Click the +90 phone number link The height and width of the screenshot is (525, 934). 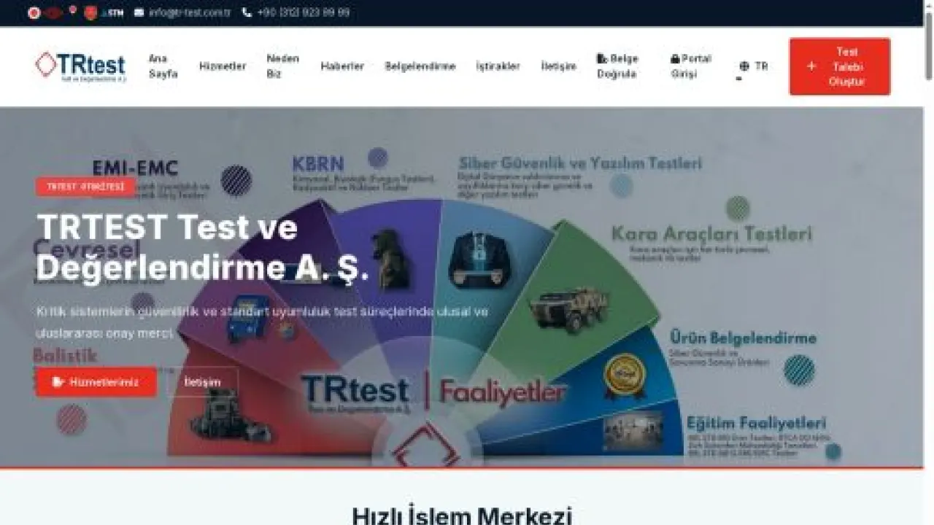coord(303,12)
